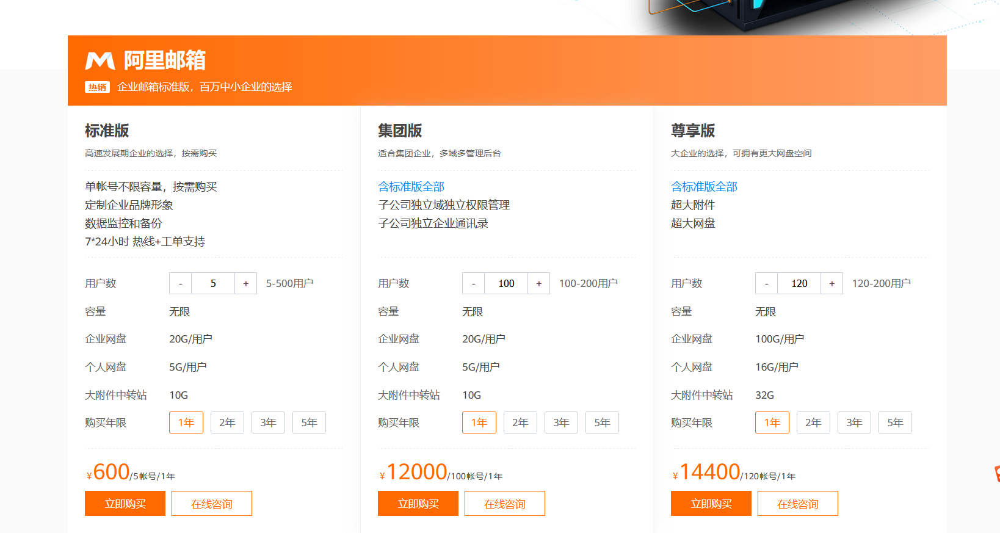
Task: Click the 5-500用户 range text
Action: point(289,283)
